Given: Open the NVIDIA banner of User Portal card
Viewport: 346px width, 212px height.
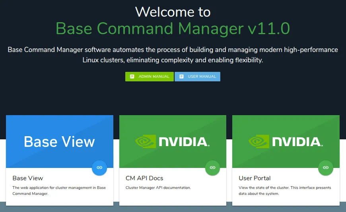Looking at the screenshot, I should [x=286, y=141].
